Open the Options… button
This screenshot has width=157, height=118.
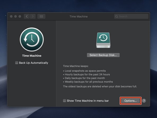[x=130, y=101]
